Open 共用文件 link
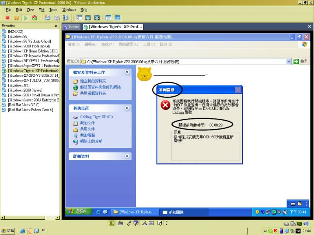This screenshot has height=235, width=314. point(88,129)
